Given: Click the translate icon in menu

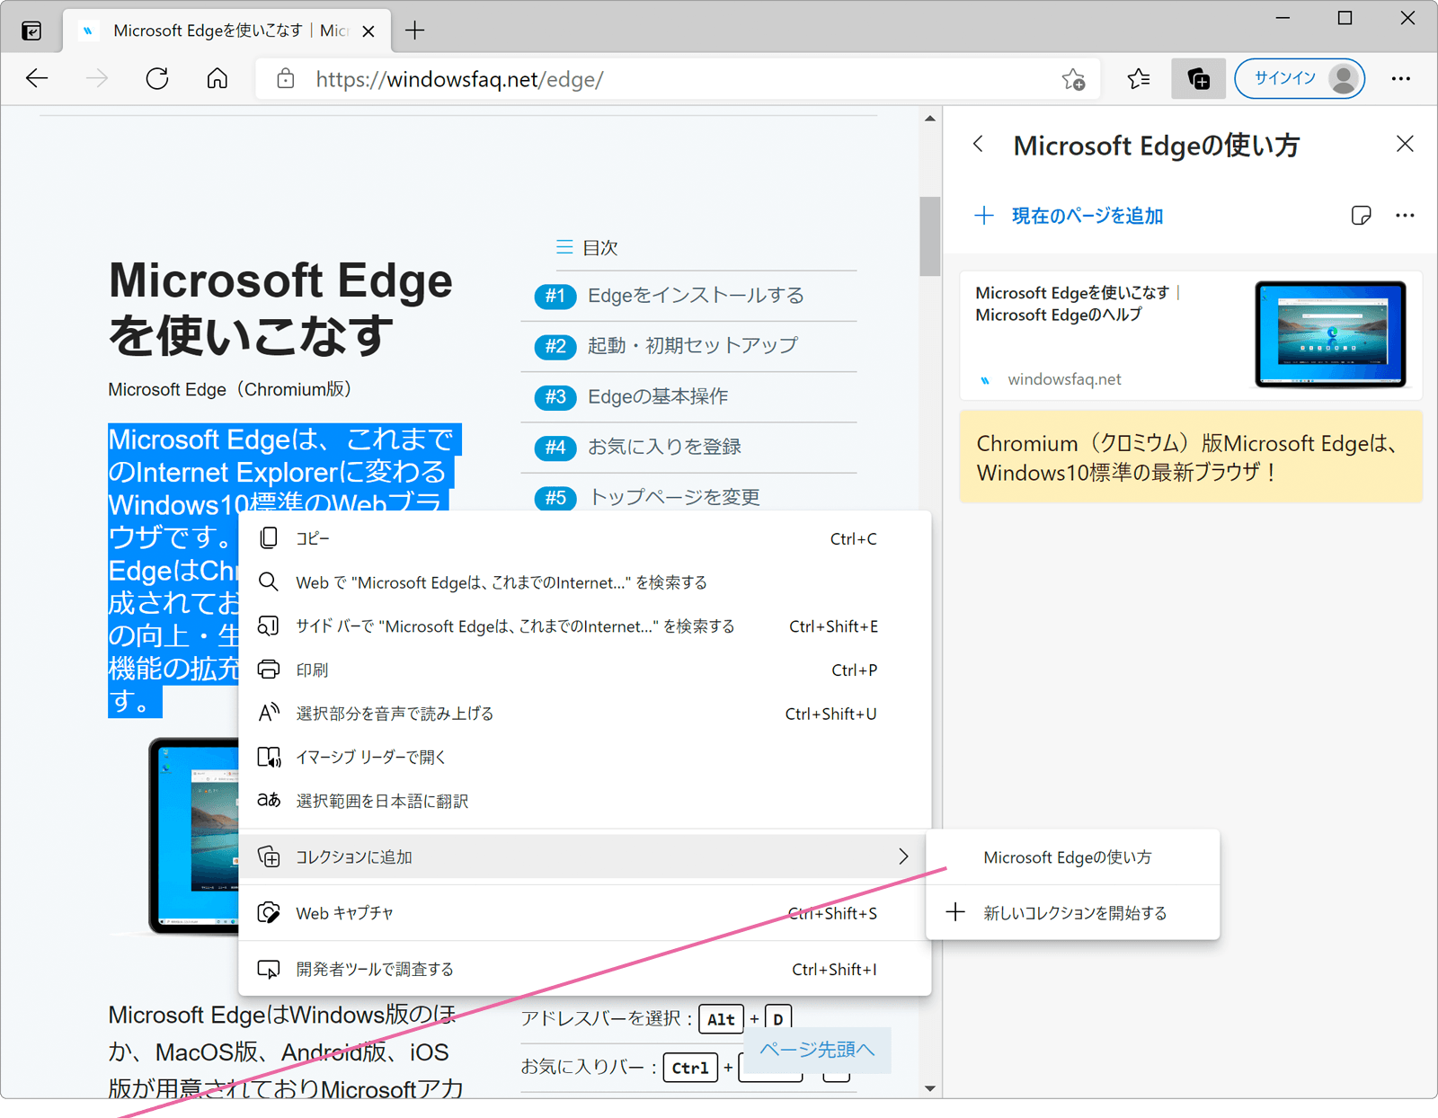Looking at the screenshot, I should [268, 800].
